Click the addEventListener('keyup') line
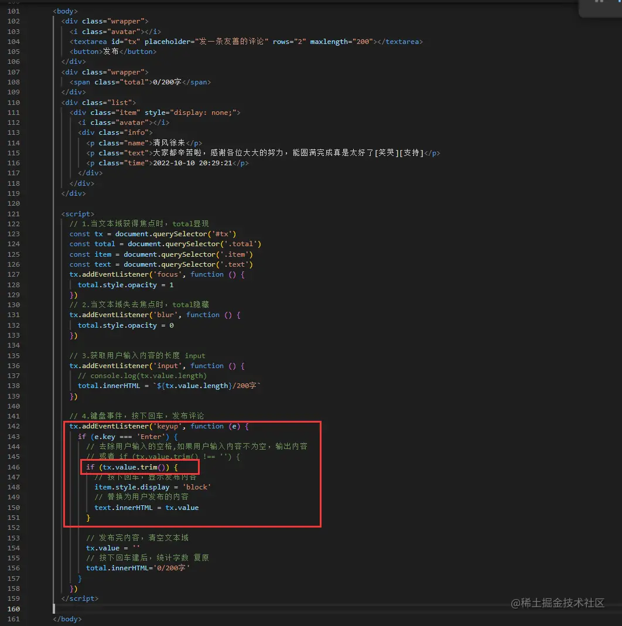This screenshot has width=622, height=626. [x=159, y=426]
